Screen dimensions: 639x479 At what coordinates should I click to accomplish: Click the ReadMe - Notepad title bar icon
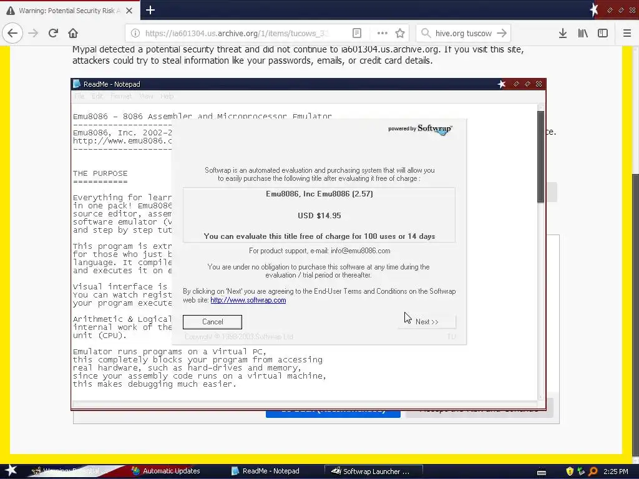77,84
